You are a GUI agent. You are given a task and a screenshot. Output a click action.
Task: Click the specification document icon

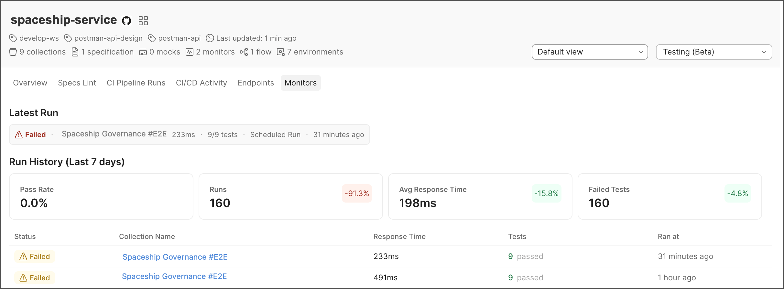click(75, 52)
